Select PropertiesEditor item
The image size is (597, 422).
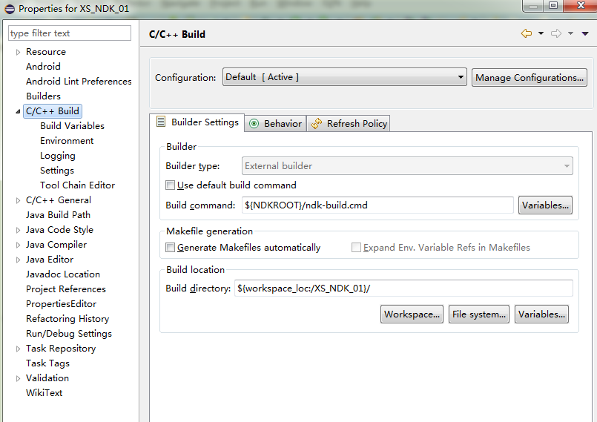61,304
